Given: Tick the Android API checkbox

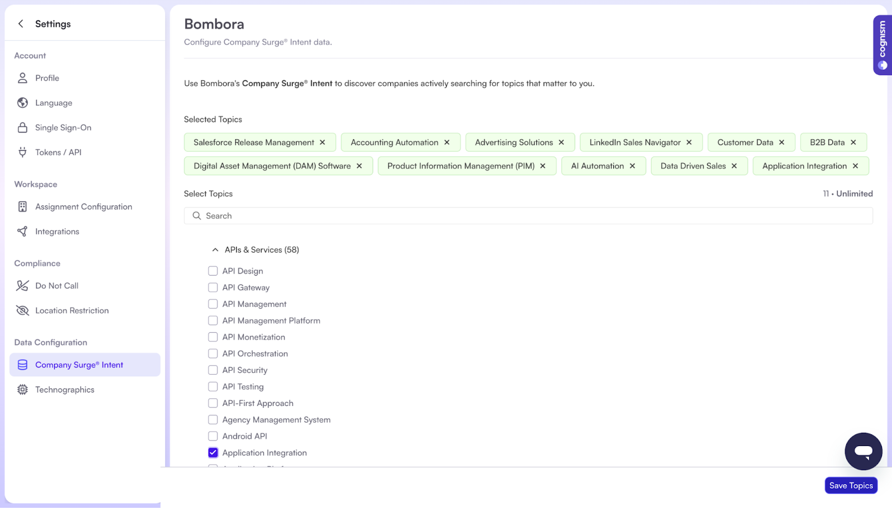Looking at the screenshot, I should pyautogui.click(x=213, y=436).
